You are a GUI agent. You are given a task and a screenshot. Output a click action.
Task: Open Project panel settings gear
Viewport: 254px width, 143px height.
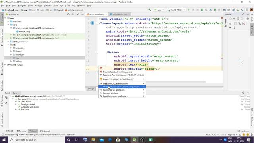click(x=78, y=14)
